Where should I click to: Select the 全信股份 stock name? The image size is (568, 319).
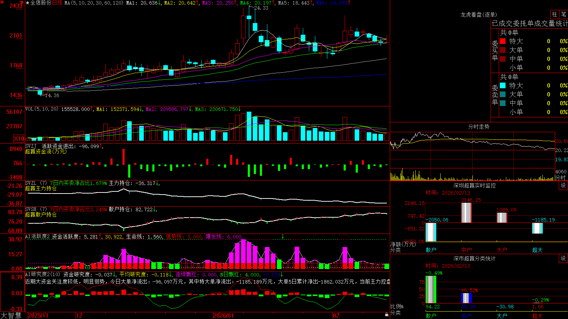pos(41,3)
